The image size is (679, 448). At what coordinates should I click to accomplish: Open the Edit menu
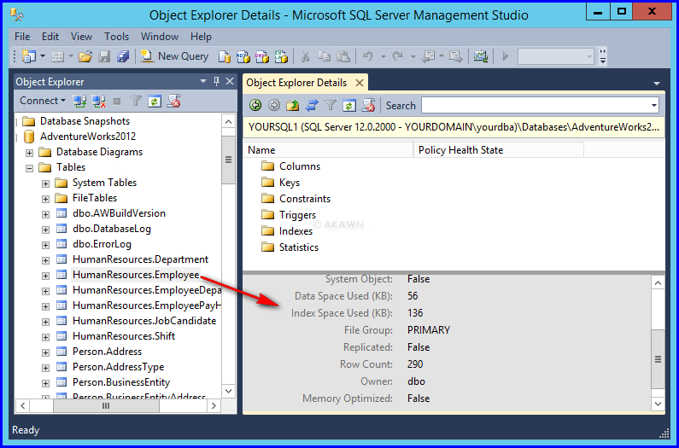coord(50,37)
